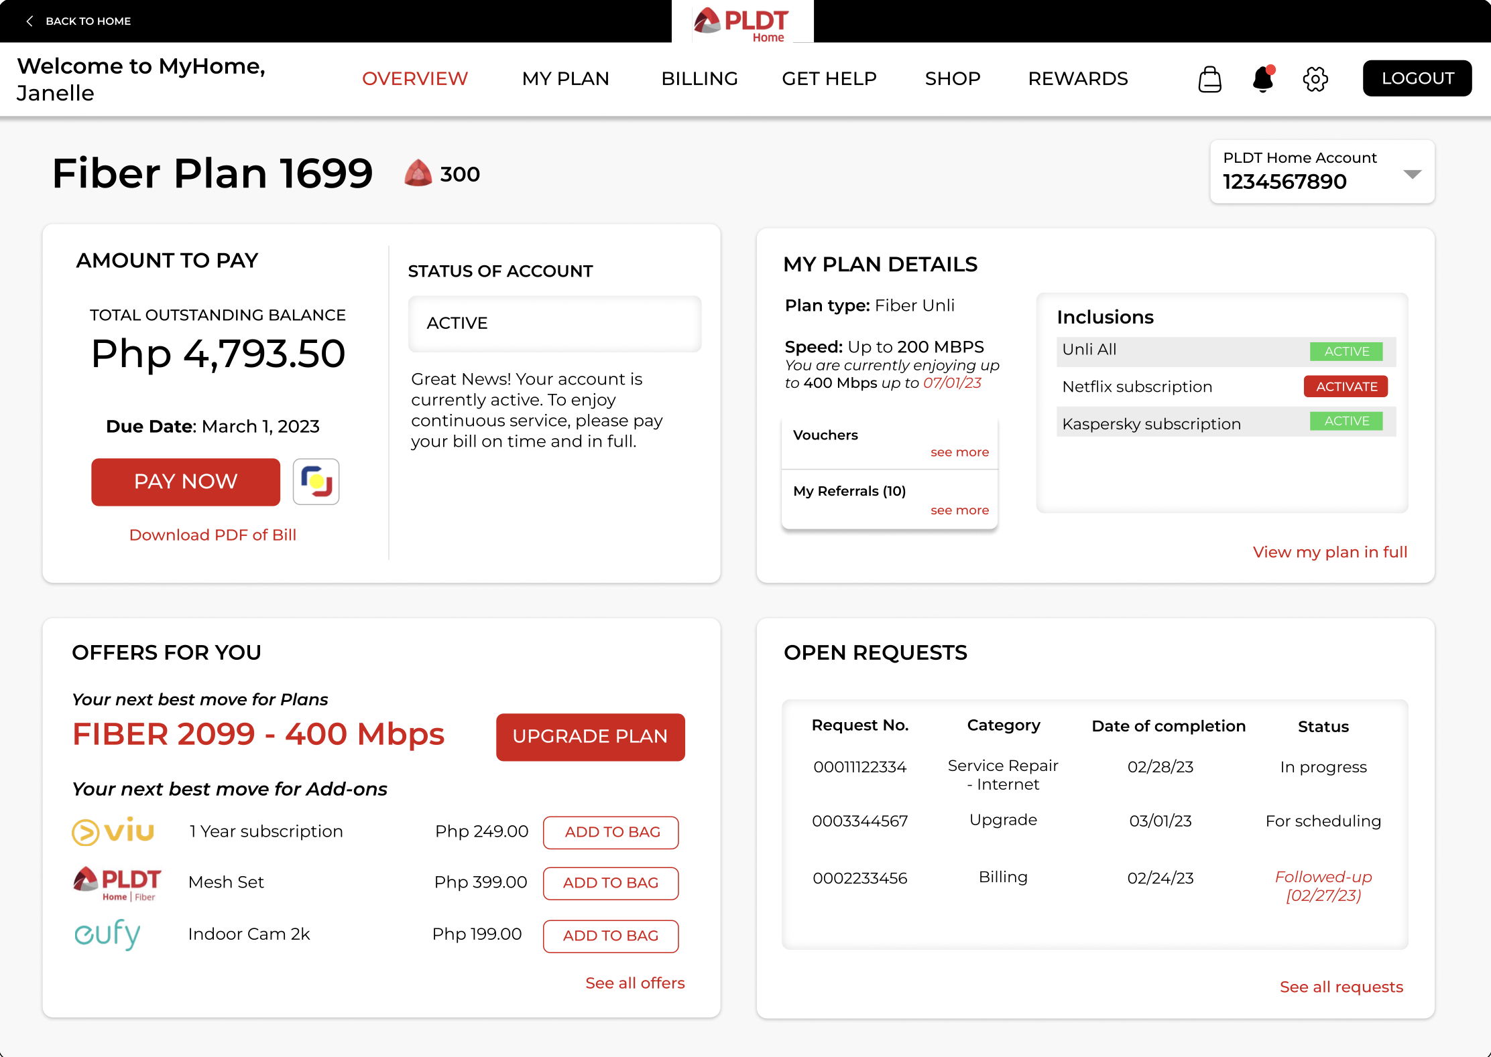Open the shopping bag icon
The height and width of the screenshot is (1057, 1491).
(1209, 79)
